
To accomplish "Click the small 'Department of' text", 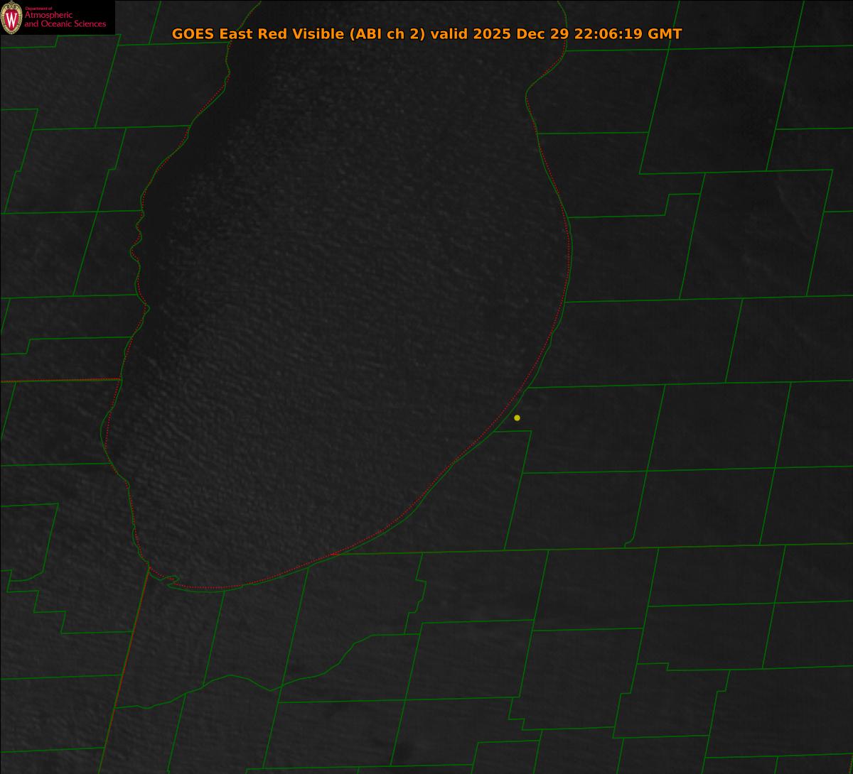I will tap(38, 8).
